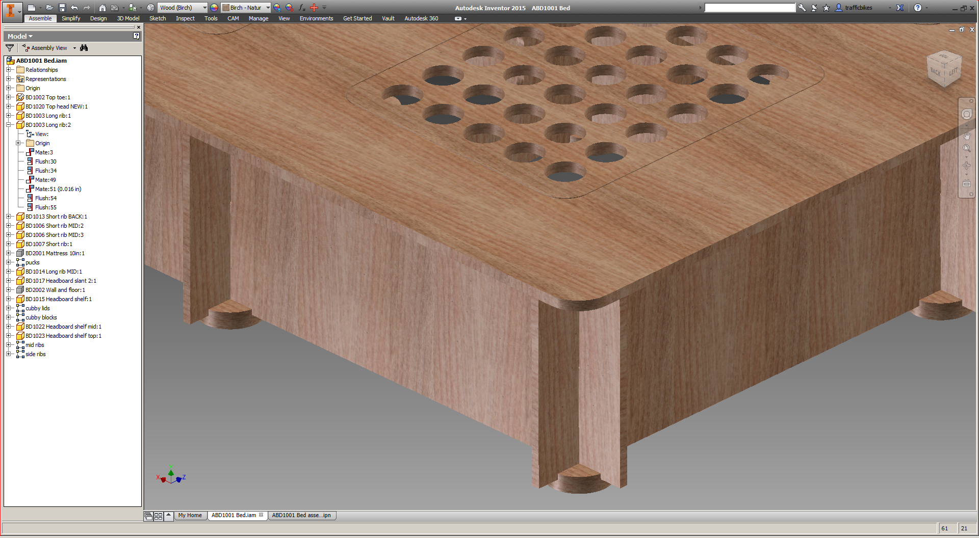Switch to the ABD1001 Bed asse...ipn tab
Screen dimensions: 979x538
[301, 516]
